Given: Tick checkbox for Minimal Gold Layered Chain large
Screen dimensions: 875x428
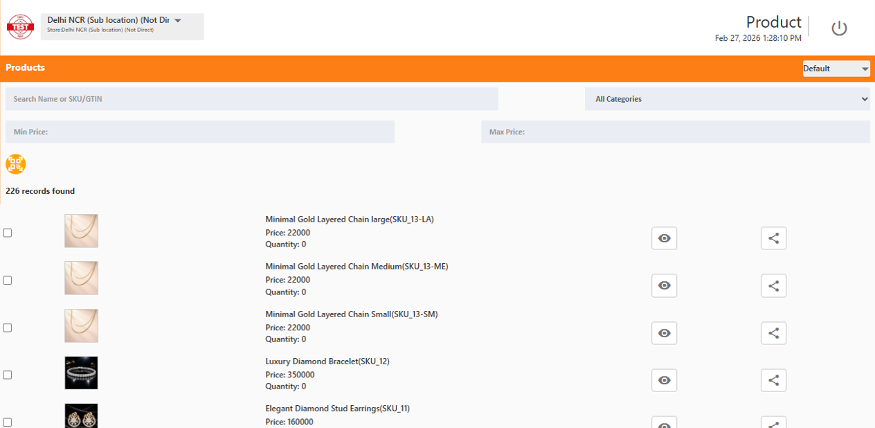Looking at the screenshot, I should click(8, 233).
